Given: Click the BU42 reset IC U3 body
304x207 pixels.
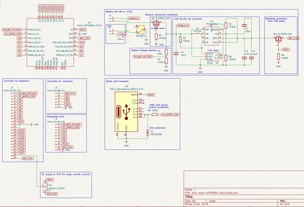Looking at the screenshot, I should (213, 56).
